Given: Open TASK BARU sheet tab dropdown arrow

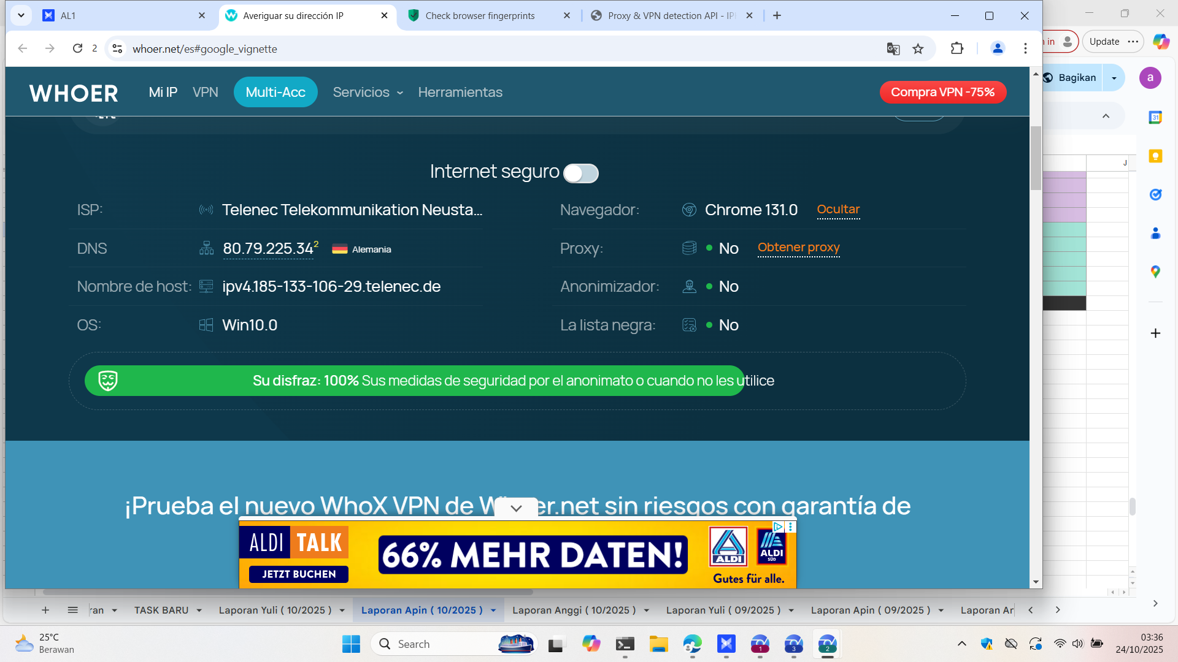Looking at the screenshot, I should tap(199, 611).
